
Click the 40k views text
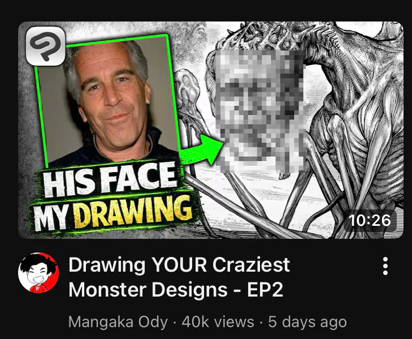[x=218, y=322]
